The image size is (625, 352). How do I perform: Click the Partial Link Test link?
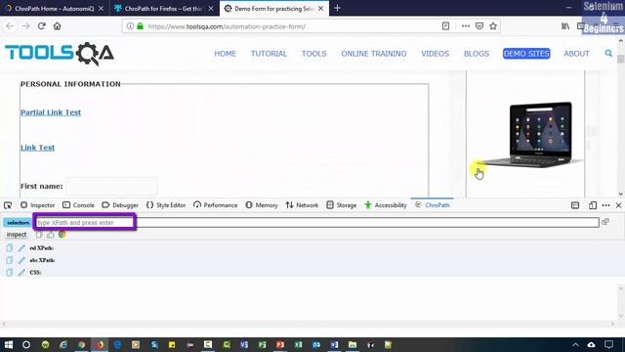pyautogui.click(x=51, y=112)
